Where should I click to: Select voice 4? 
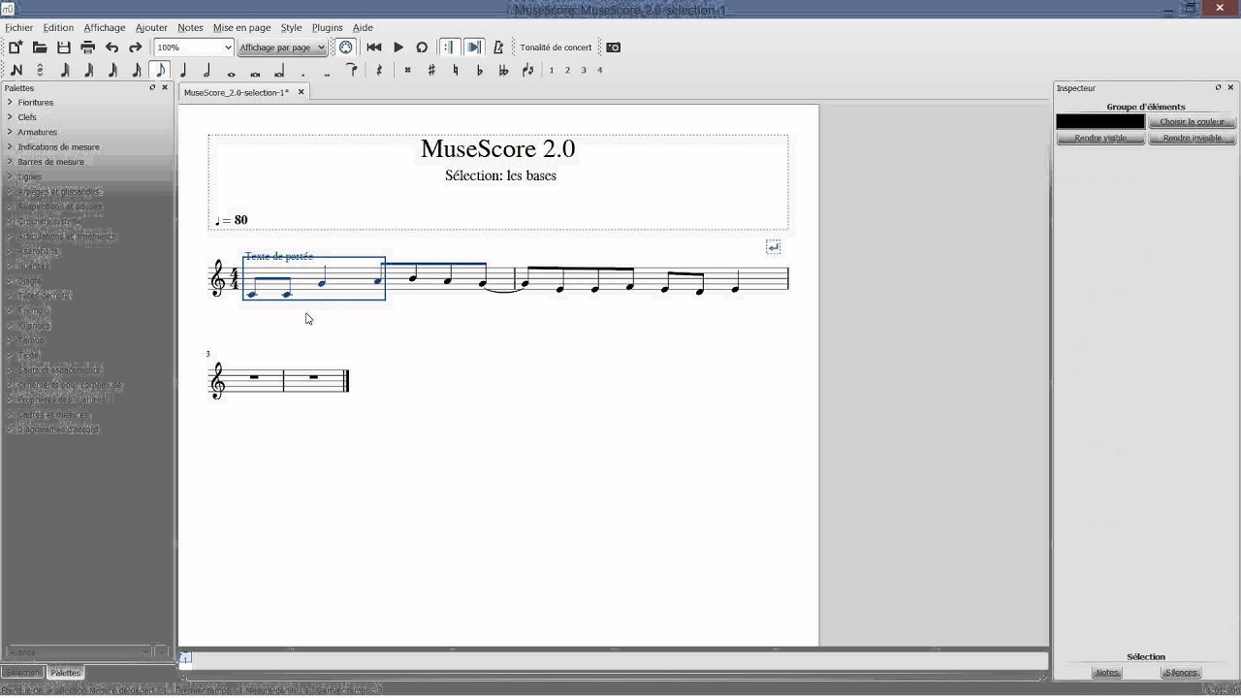[600, 70]
